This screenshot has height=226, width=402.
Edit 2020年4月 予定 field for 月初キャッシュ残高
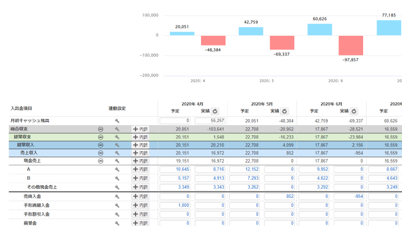175,121
